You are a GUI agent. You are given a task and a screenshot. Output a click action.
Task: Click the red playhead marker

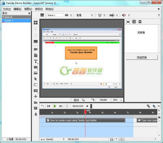(x=85, y=112)
